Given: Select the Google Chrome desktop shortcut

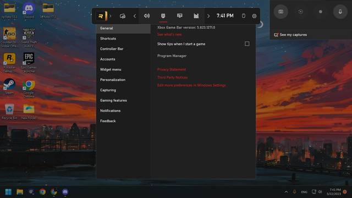Looking at the screenshot, I should [x=29, y=89].
